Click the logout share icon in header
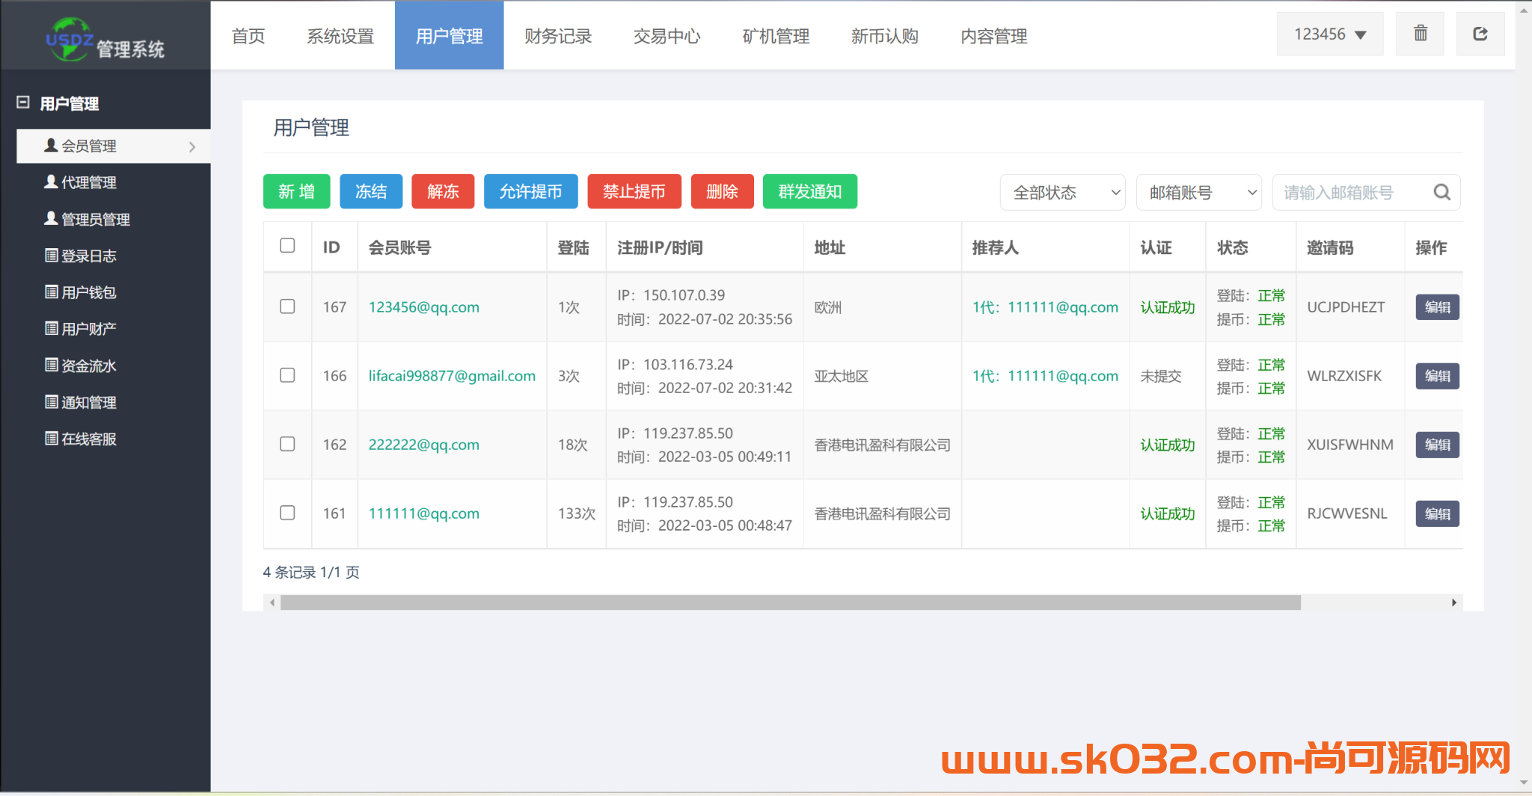 (x=1480, y=34)
